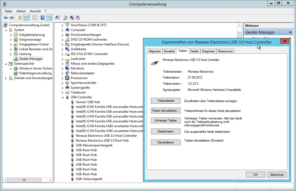The image size is (296, 191).
Task: Close the Eigenschaften dialog with red X
Action: click(x=285, y=41)
